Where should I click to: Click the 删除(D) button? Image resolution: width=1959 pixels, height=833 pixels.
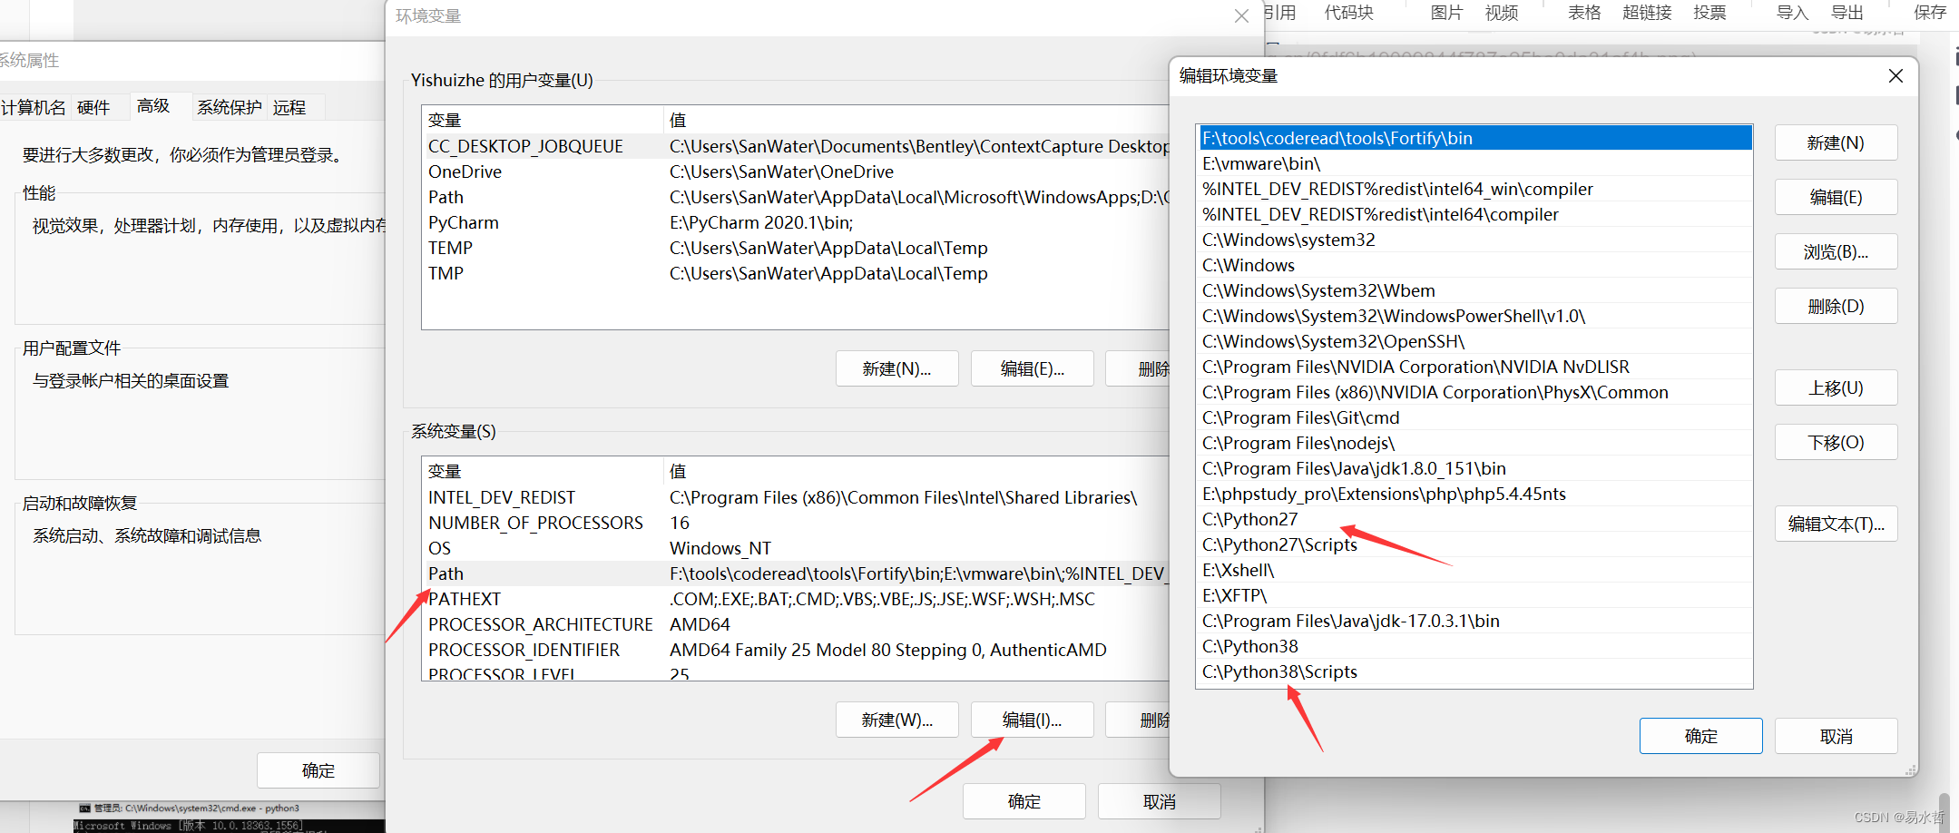[x=1836, y=306]
